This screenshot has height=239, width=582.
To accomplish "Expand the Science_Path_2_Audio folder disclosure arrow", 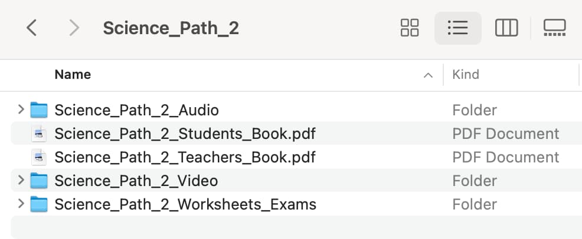I will 21,109.
